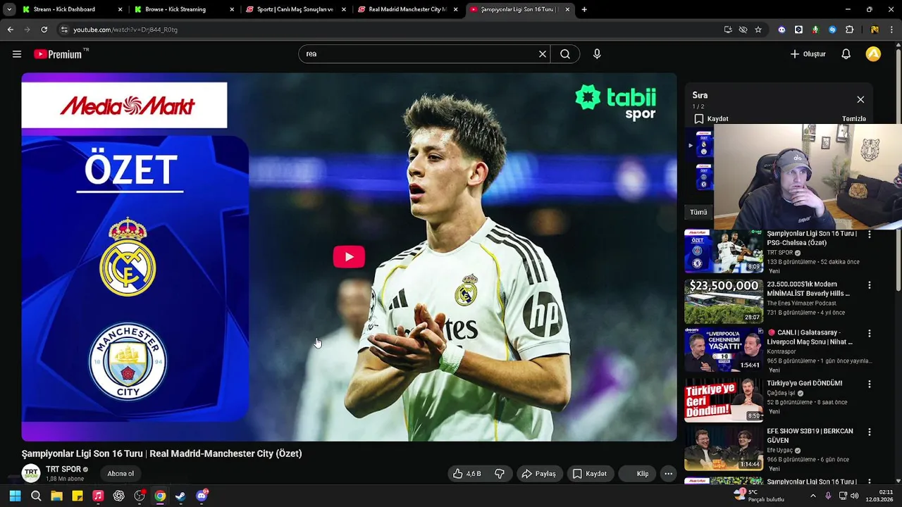Open Shazam extension icon
This screenshot has width=902, height=507.
click(832, 30)
